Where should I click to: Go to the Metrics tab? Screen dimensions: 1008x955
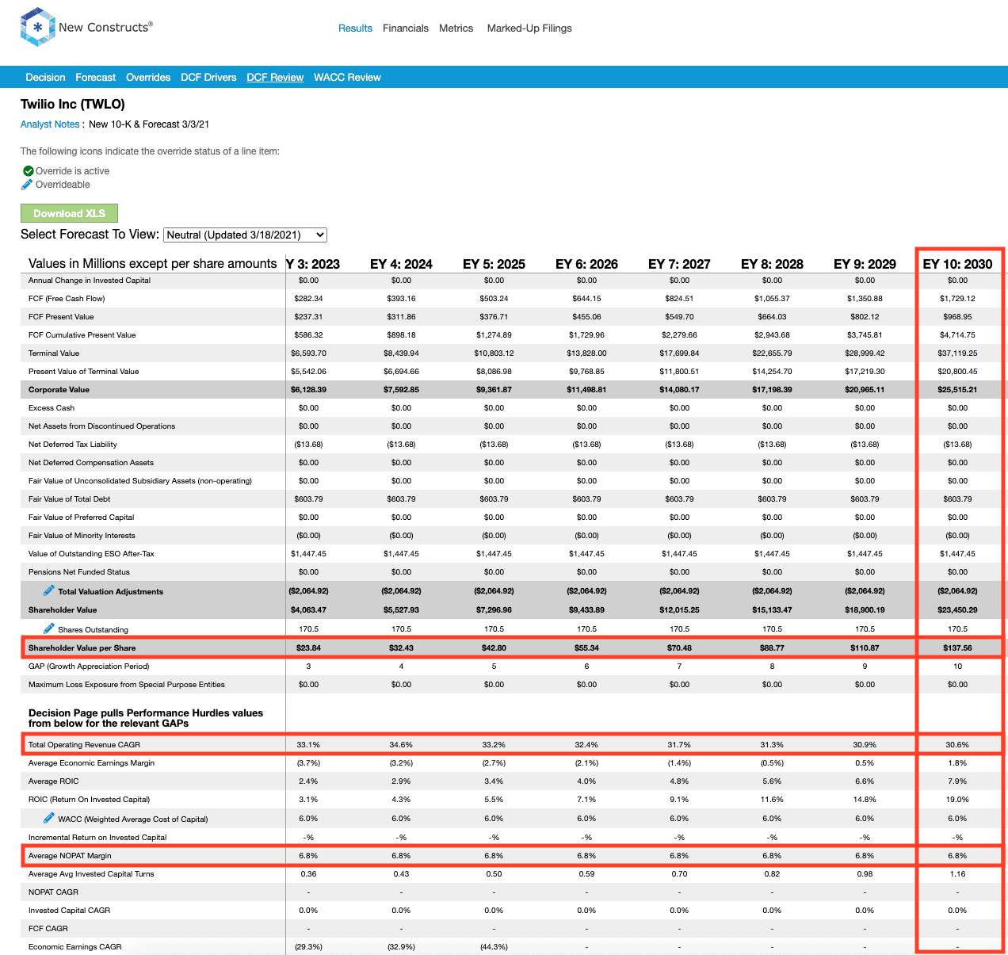[456, 29]
